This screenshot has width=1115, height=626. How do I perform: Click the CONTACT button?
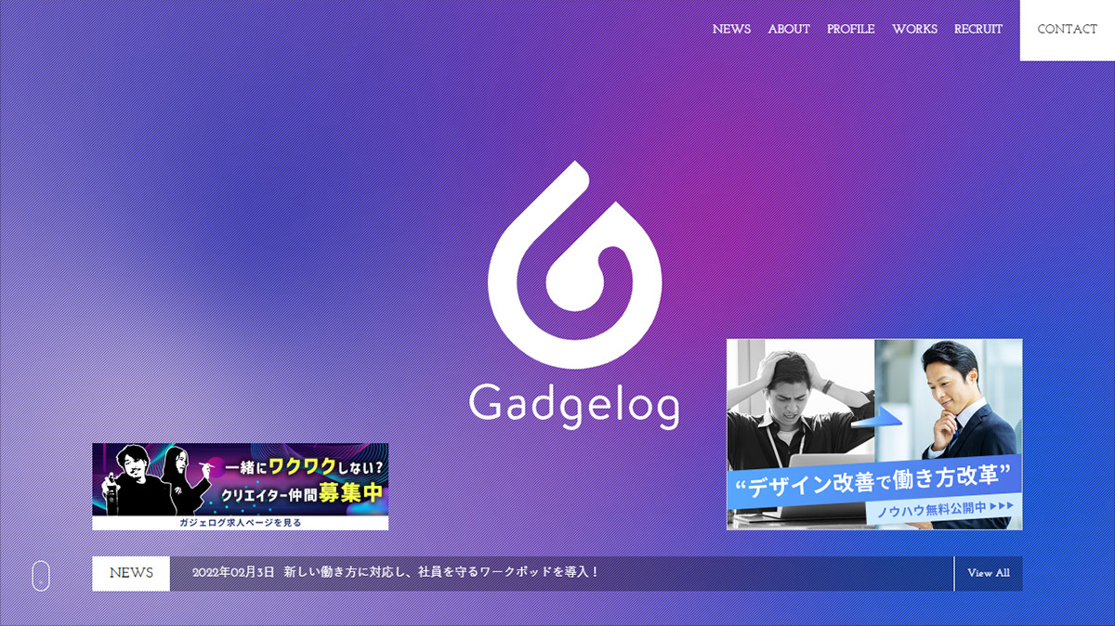pos(1068,30)
